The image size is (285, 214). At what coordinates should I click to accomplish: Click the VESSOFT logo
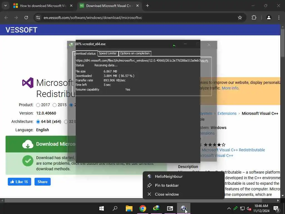21,30
